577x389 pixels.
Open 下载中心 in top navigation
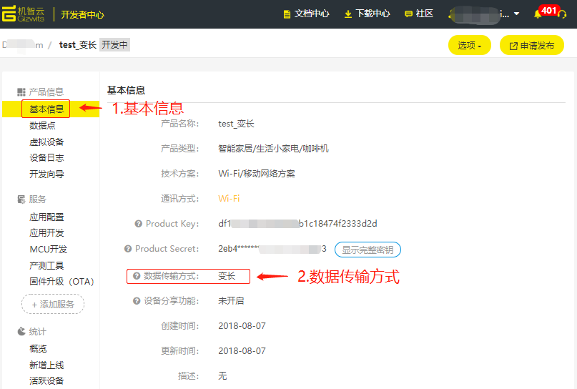367,14
